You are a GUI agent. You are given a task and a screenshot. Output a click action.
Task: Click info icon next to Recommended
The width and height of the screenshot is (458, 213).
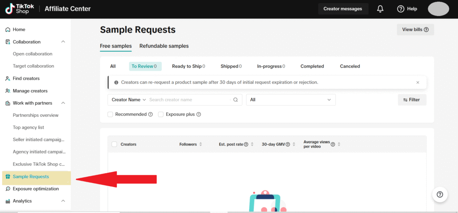pyautogui.click(x=151, y=115)
